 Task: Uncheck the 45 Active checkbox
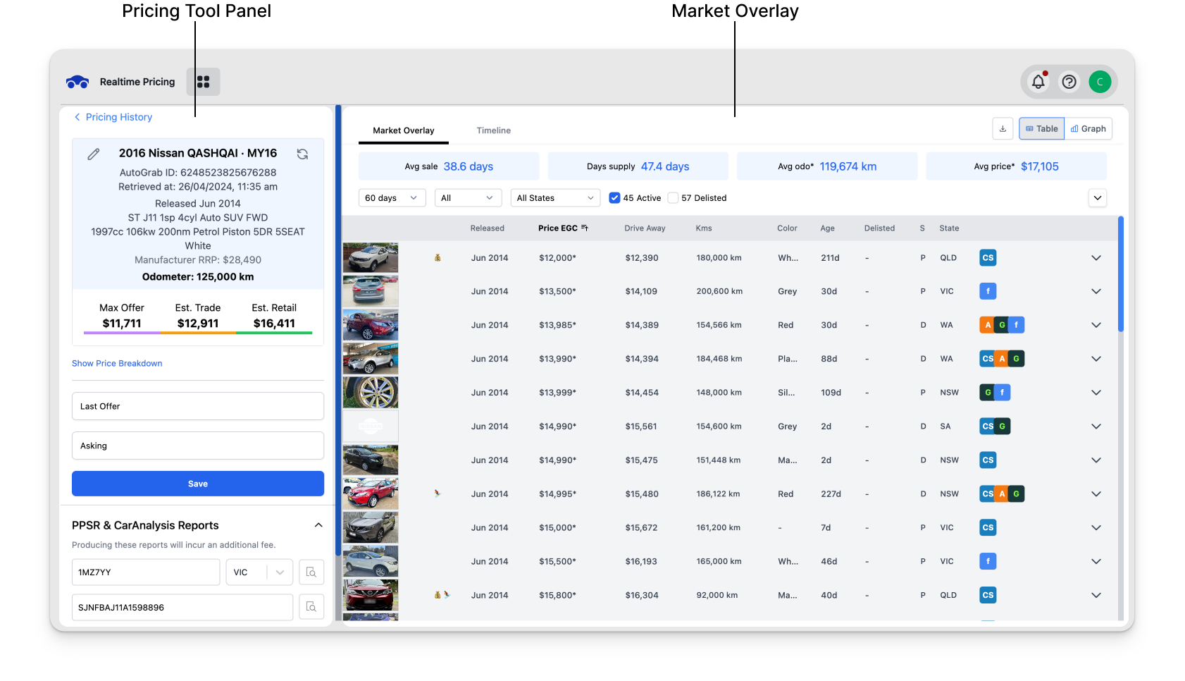pyautogui.click(x=614, y=198)
